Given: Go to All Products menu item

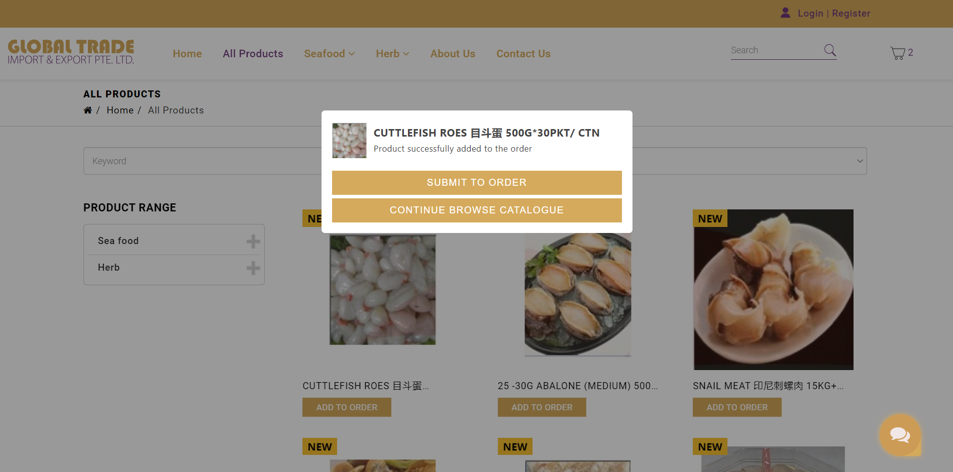Looking at the screenshot, I should pos(253,54).
